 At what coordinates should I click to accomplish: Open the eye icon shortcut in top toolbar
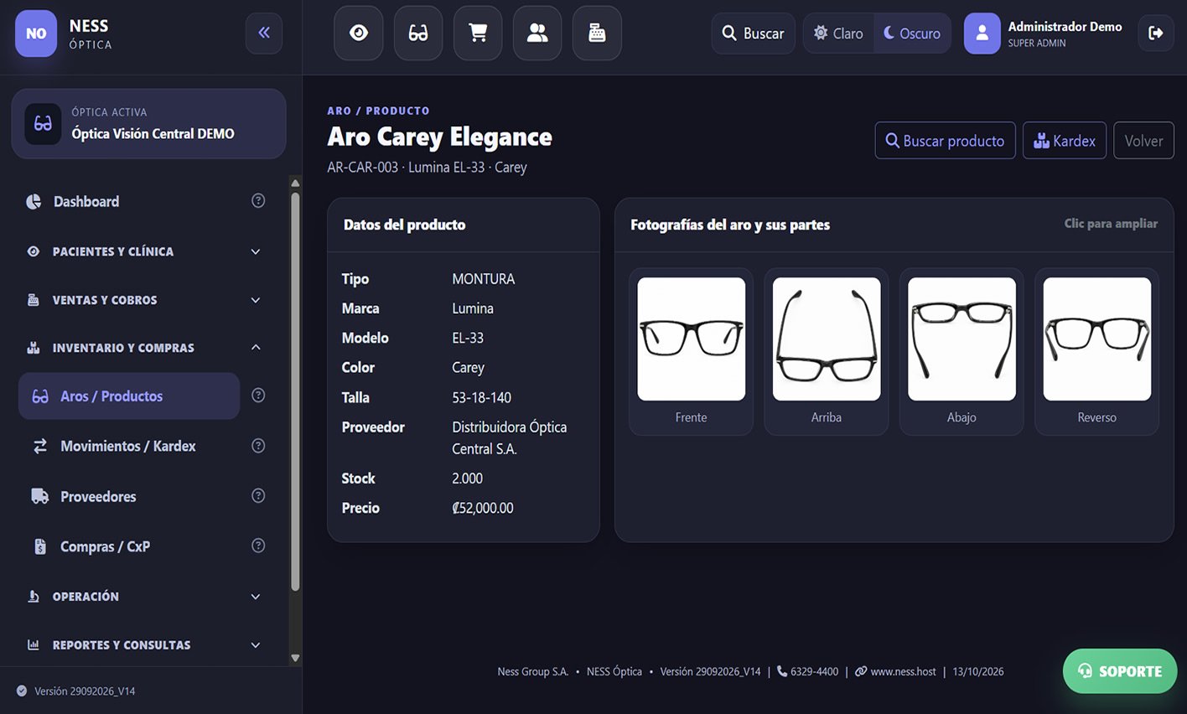pos(359,34)
